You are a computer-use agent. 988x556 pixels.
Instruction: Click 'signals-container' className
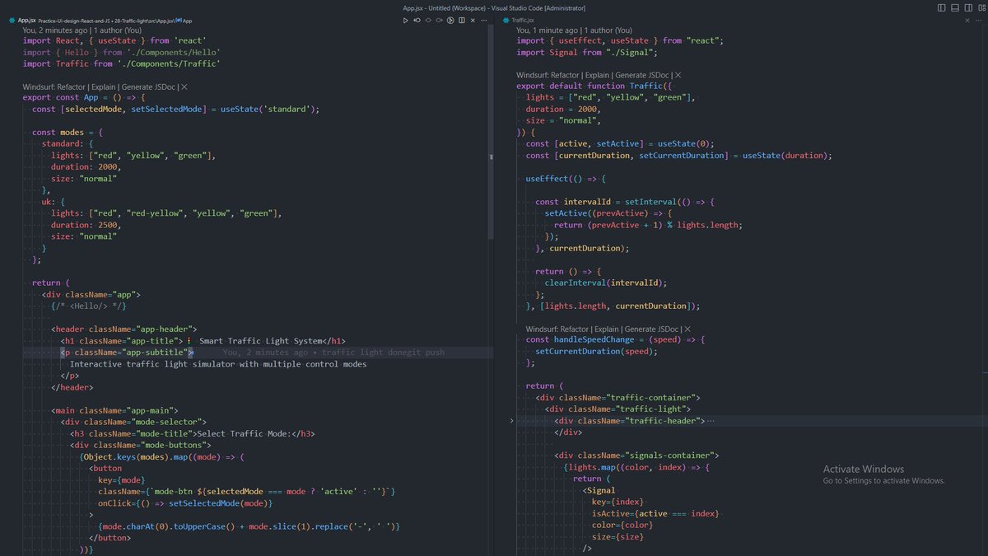tap(676, 455)
